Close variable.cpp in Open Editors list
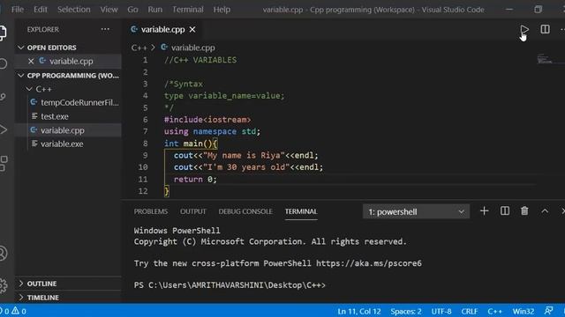This screenshot has height=317, width=565. 31,61
